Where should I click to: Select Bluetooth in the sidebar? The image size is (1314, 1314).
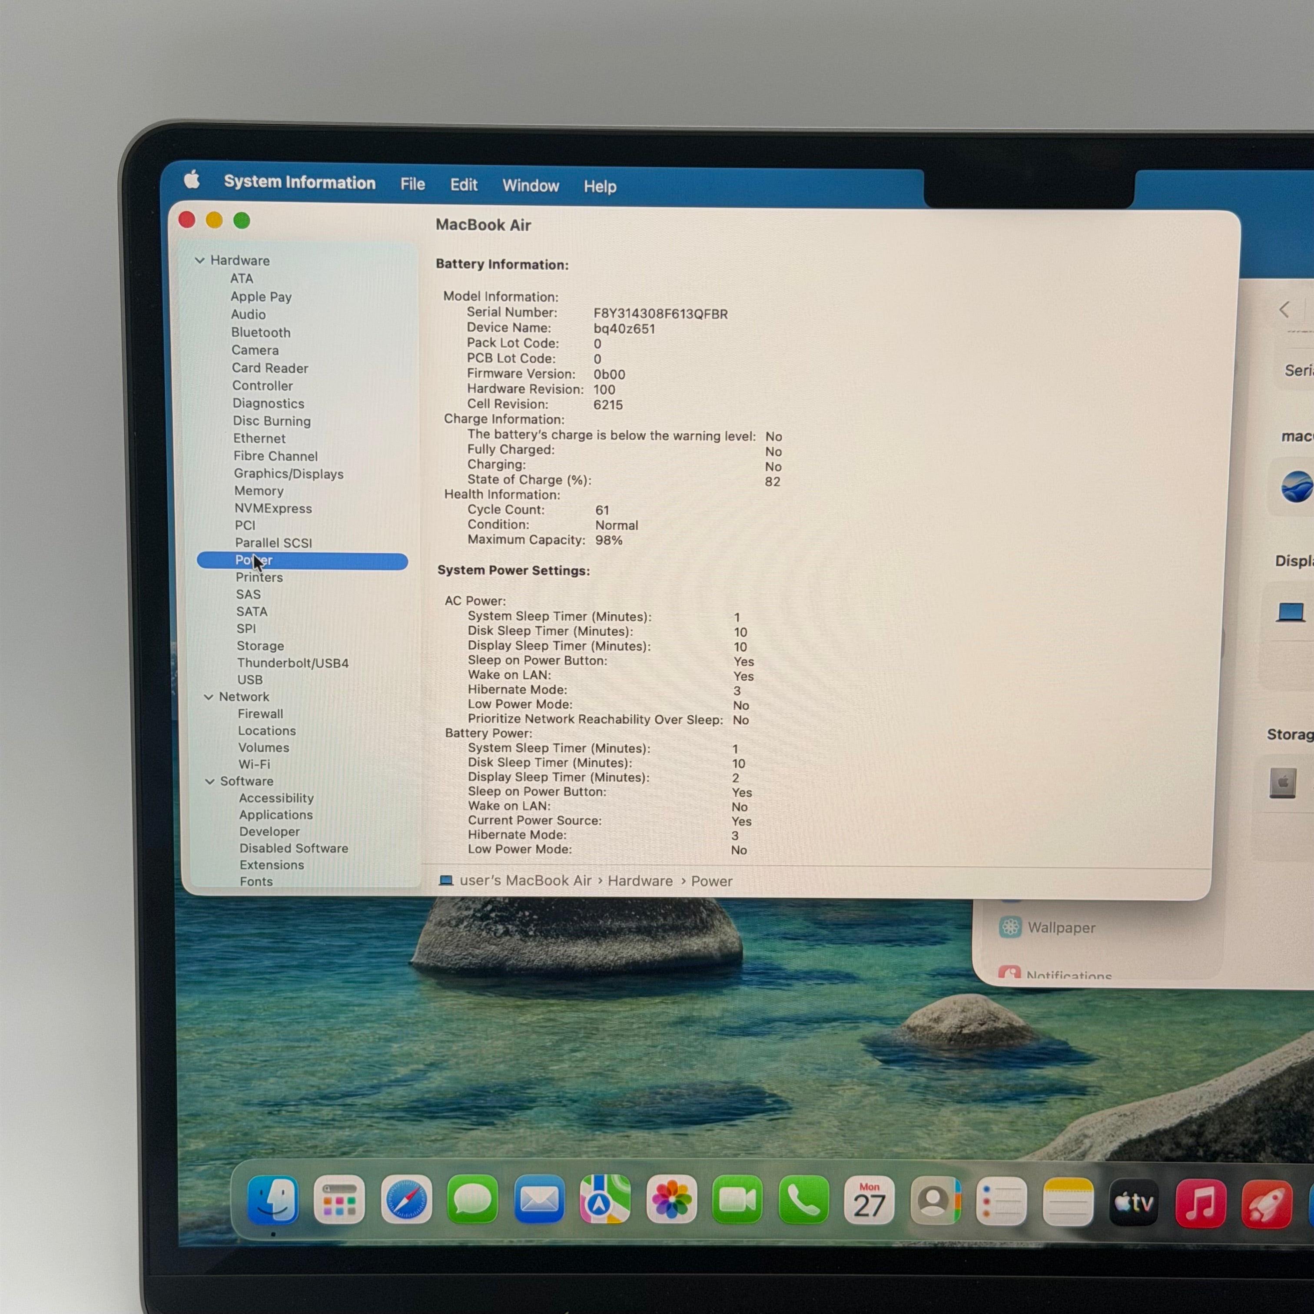click(x=260, y=332)
